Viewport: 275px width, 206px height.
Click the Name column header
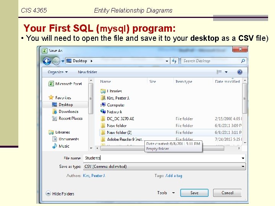pyautogui.click(x=105, y=82)
